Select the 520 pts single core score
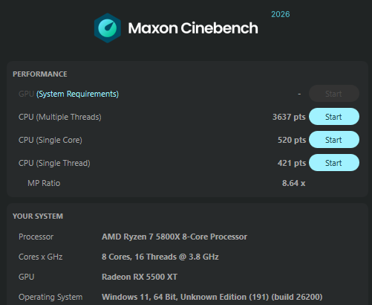The height and width of the screenshot is (305, 372). (292, 140)
